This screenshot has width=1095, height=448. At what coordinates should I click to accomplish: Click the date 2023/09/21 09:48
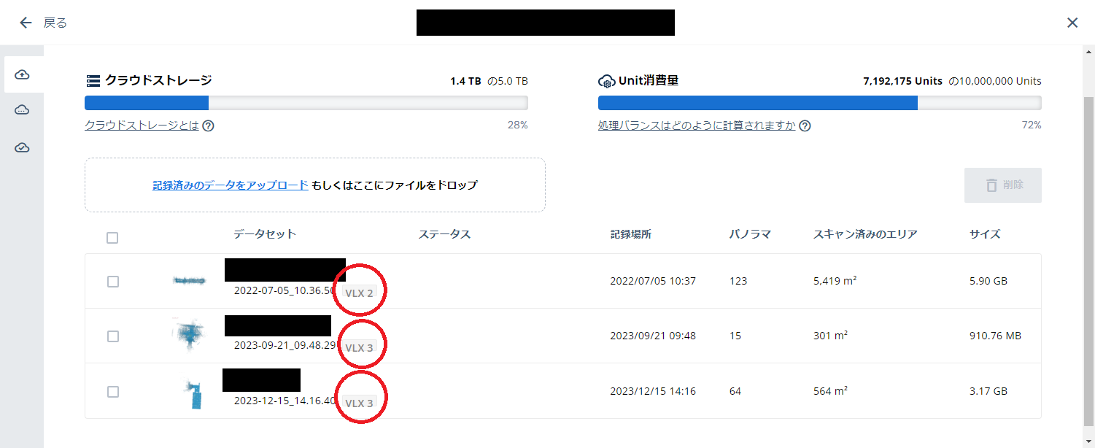(653, 336)
